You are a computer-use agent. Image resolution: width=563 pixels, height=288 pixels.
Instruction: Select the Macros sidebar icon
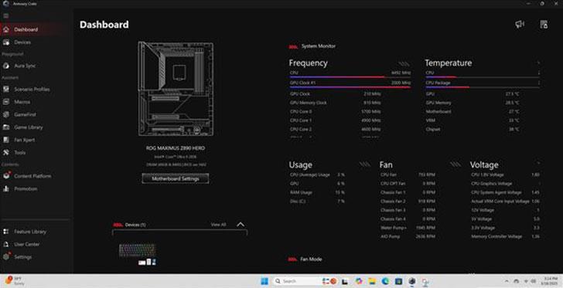click(6, 102)
